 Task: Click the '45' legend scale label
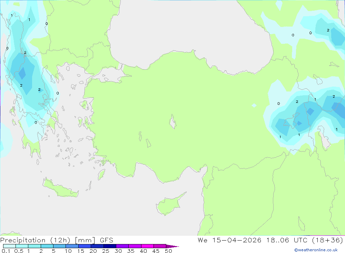(156, 251)
